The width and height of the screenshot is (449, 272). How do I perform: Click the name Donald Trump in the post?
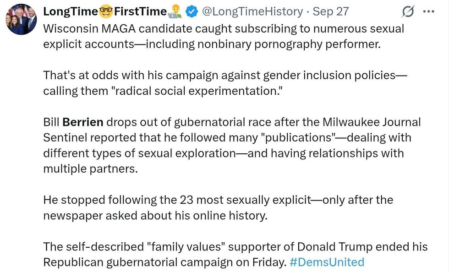pyautogui.click(x=329, y=247)
